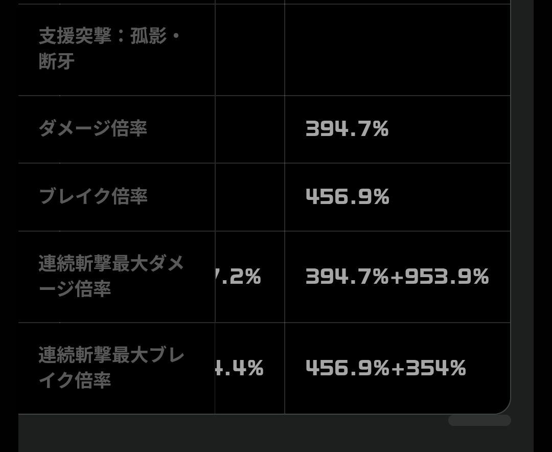Click the black margin left of the table
Image resolution: width=552 pixels, height=452 pixels.
[x=9, y=205]
